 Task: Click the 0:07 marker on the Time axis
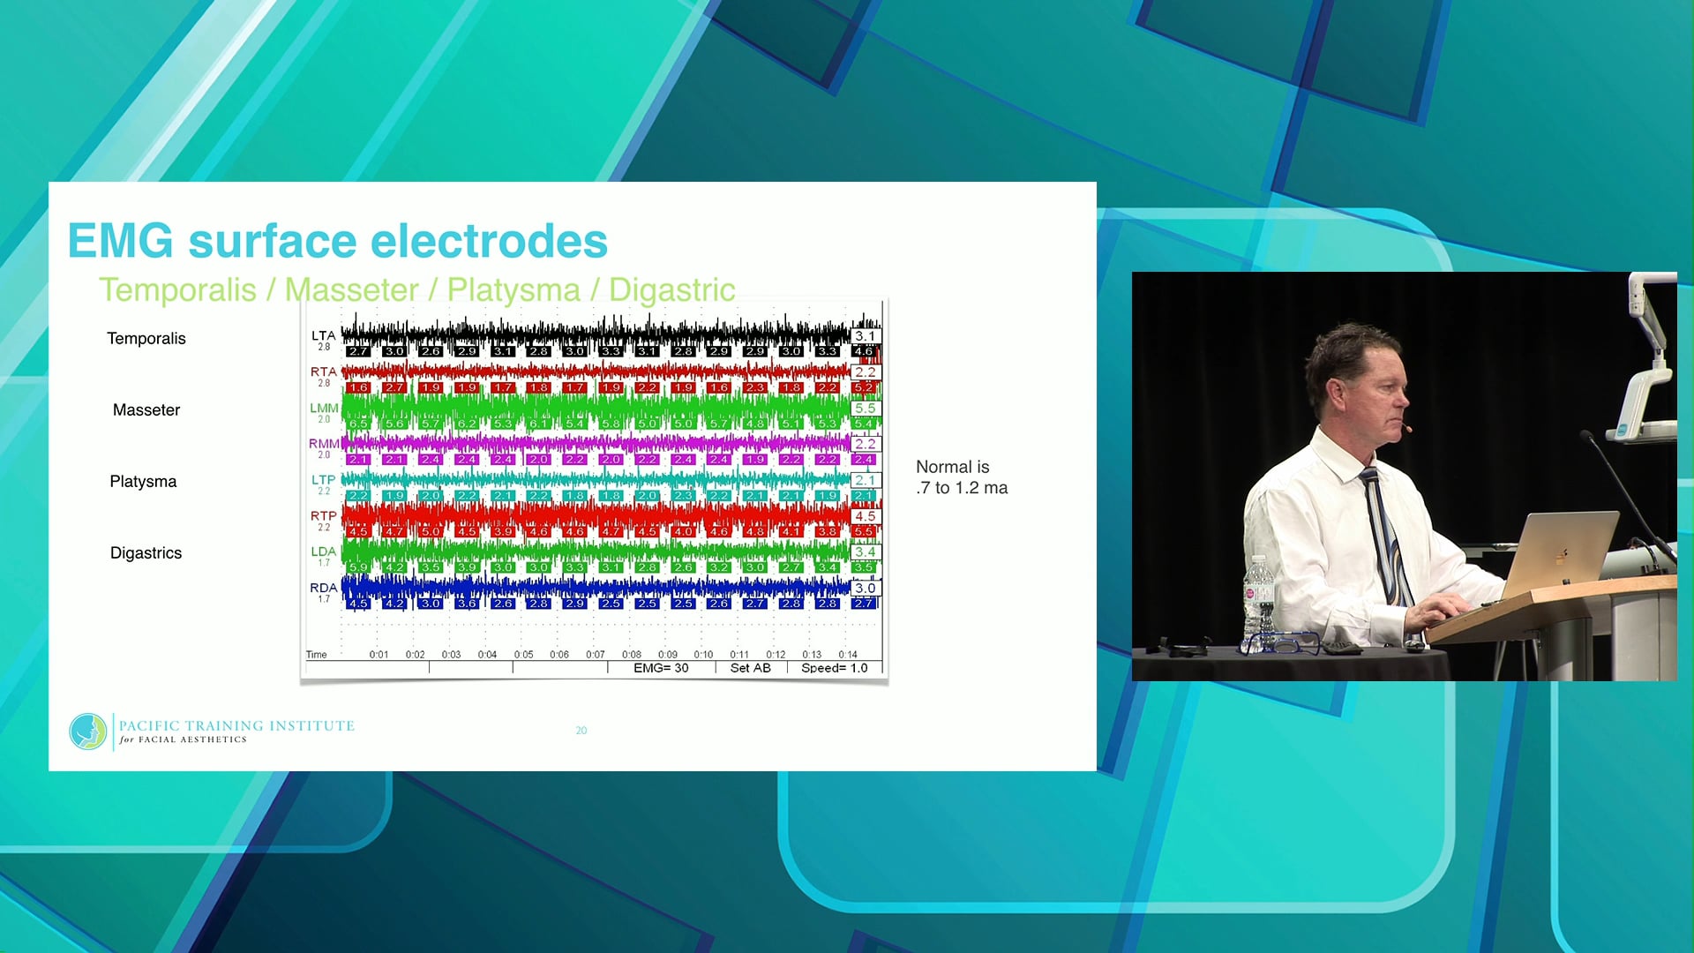coord(594,654)
